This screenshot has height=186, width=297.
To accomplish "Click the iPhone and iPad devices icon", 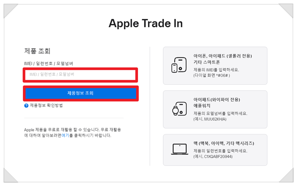I will pyautogui.click(x=179, y=65).
